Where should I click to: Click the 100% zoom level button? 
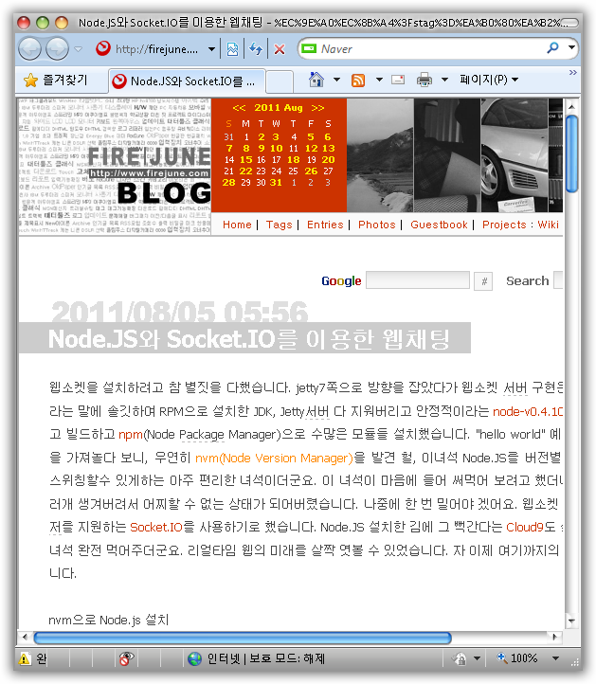(x=517, y=657)
